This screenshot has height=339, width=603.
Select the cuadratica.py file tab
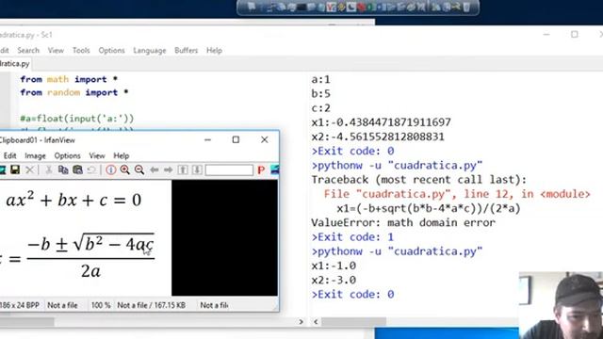tap(15, 64)
